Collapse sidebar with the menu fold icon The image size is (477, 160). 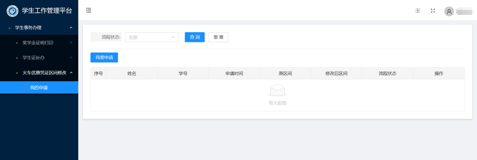[88, 11]
